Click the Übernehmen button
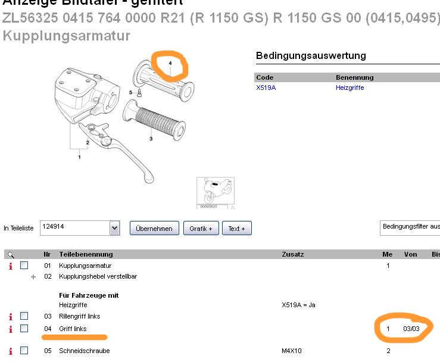Screen dimensions: 440x362 click(154, 228)
